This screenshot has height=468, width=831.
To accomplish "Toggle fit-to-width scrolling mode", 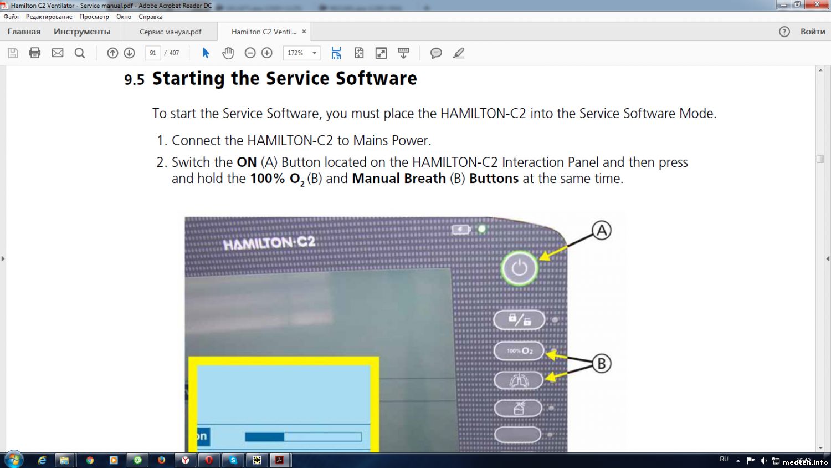I will [x=336, y=53].
